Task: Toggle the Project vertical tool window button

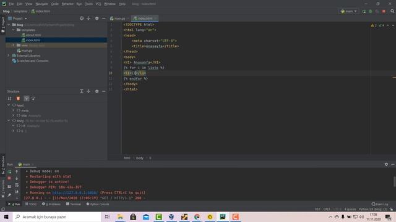Action: [3, 25]
